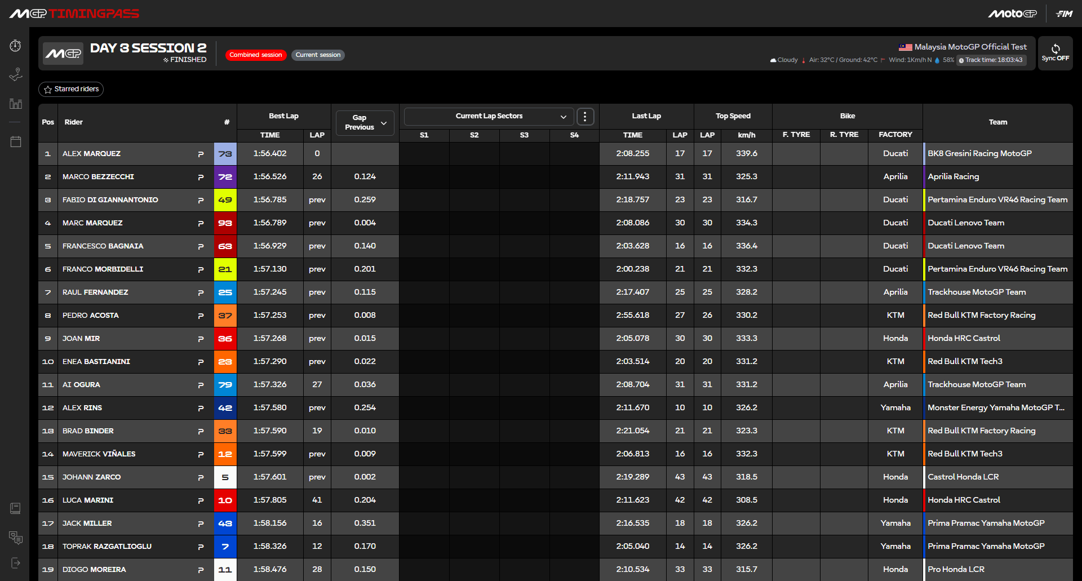Click the pit P icon on Marco Bezzecchi row
This screenshot has width=1082, height=581.
click(201, 177)
